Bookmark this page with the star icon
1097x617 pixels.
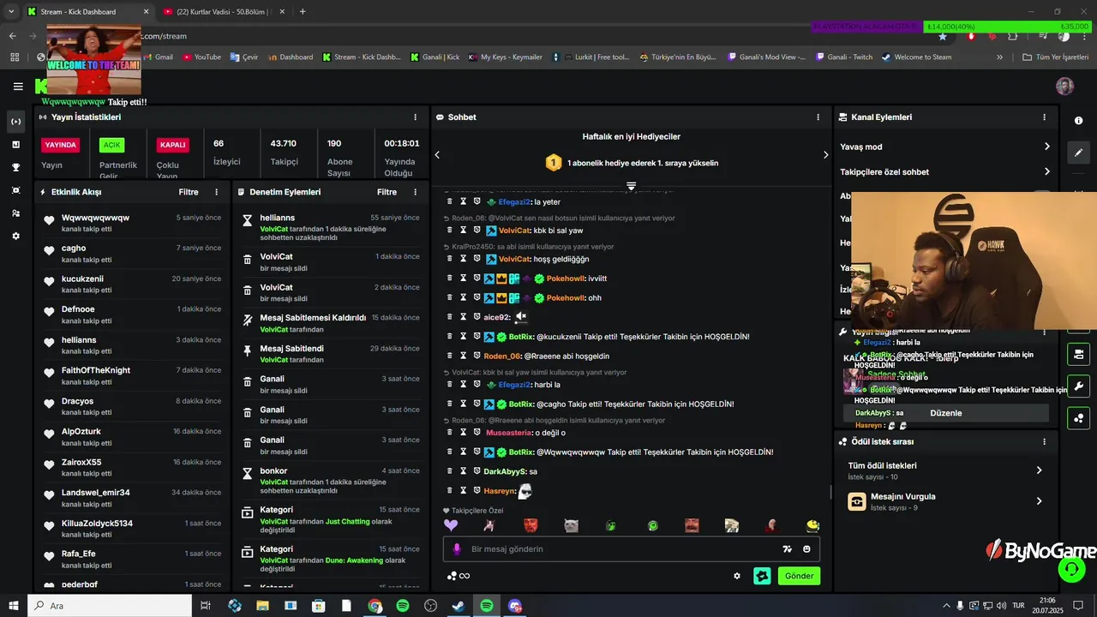943,36
